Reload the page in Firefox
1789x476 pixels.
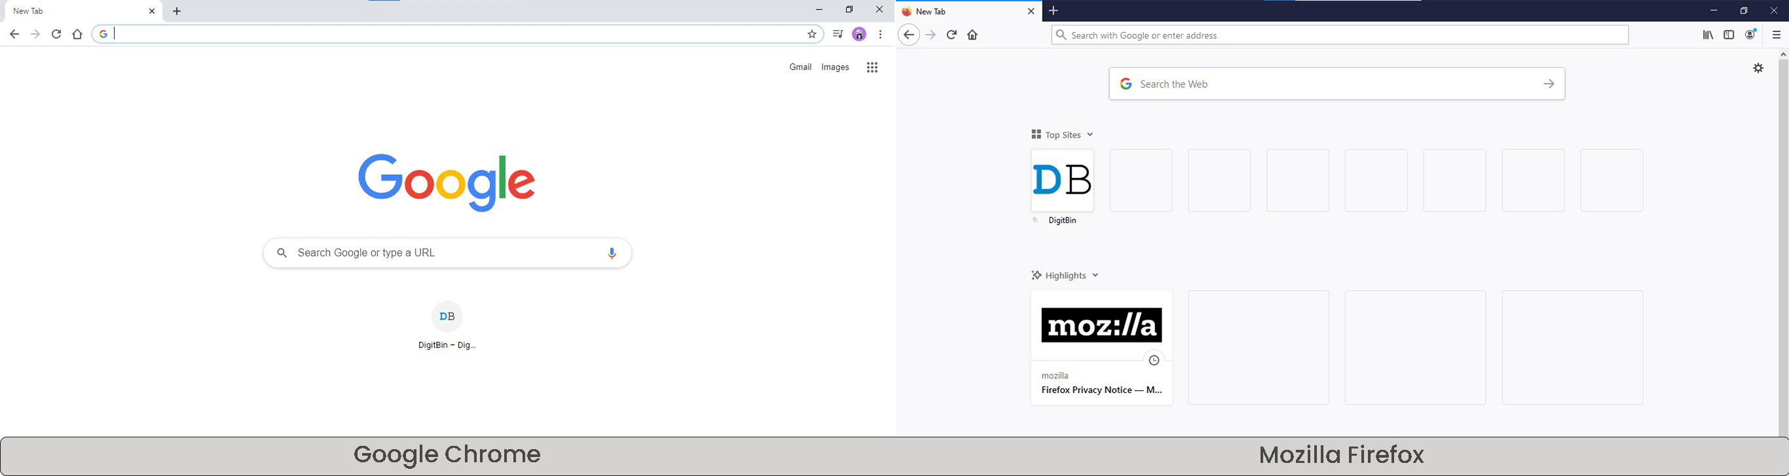click(x=952, y=35)
